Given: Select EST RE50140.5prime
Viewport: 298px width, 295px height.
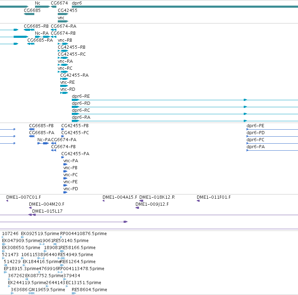Looking at the screenshot, I should coord(71,241).
